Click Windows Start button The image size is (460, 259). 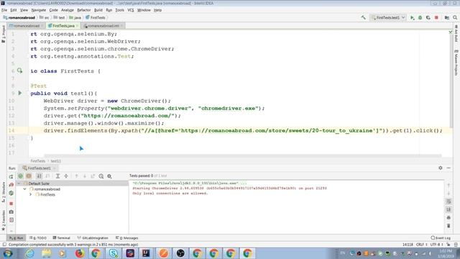[x=8, y=253]
